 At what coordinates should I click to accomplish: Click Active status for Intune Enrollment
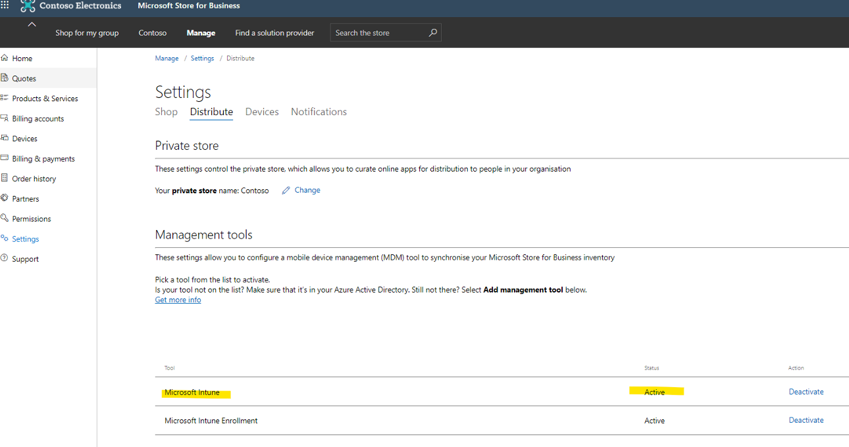pyautogui.click(x=654, y=421)
